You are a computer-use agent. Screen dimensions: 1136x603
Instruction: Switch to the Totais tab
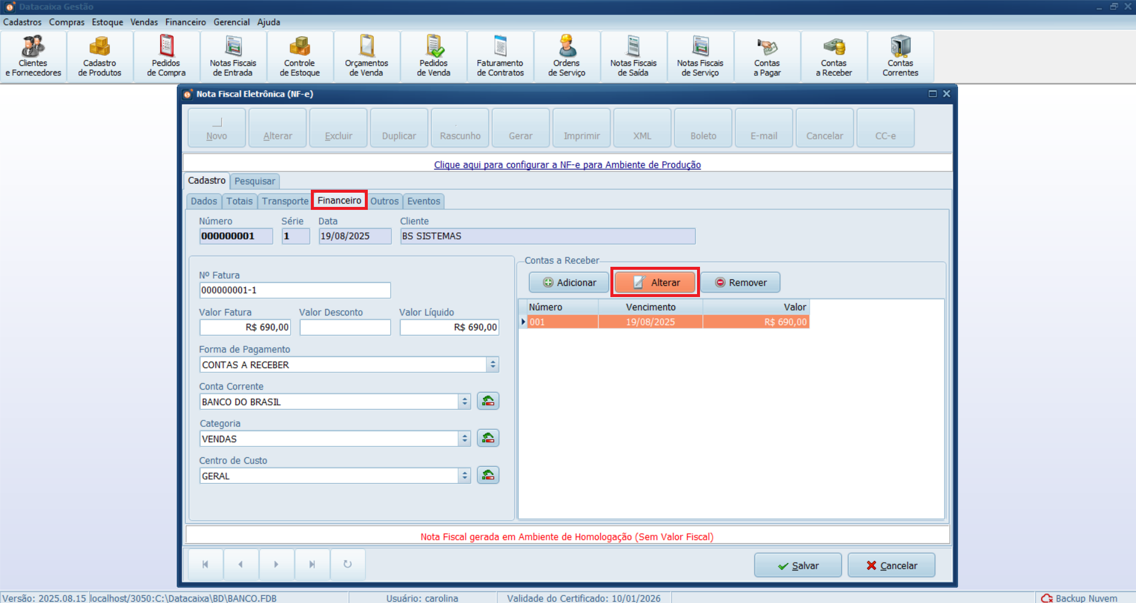tap(239, 202)
